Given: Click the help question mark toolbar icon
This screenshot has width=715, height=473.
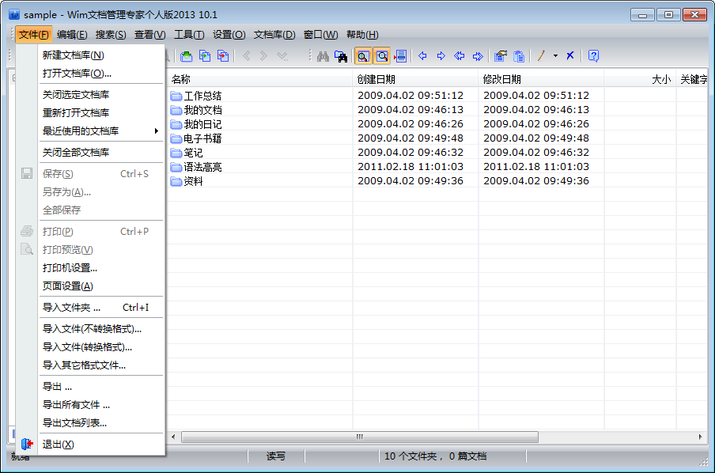Looking at the screenshot, I should (593, 56).
